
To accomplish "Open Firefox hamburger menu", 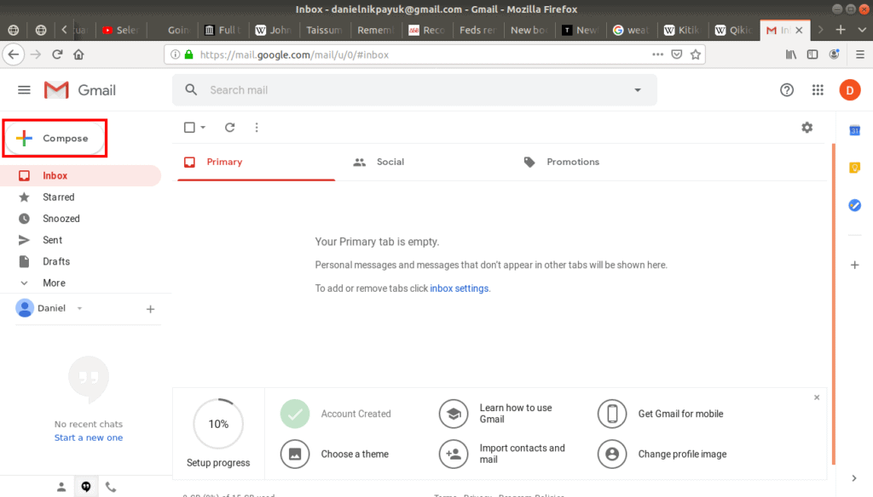I will click(860, 54).
